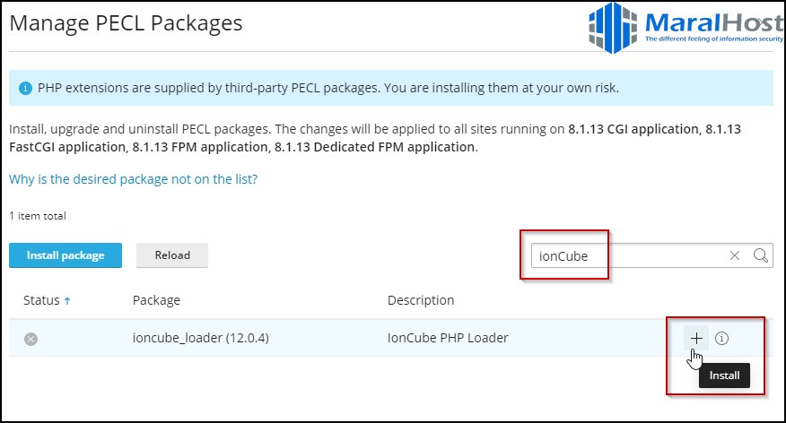Click the magnifier search icon
The image size is (786, 423).
click(x=760, y=255)
